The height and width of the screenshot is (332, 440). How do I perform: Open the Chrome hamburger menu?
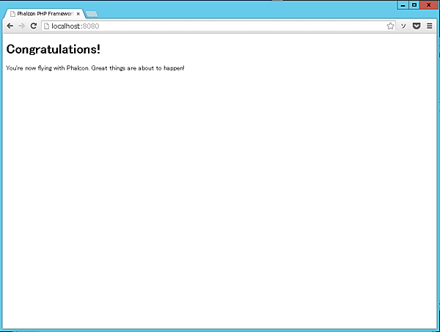click(x=430, y=26)
